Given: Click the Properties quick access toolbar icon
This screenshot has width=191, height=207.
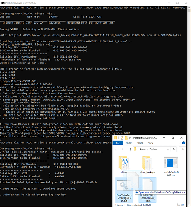Looking at the screenshot, I should tap(122, 138).
